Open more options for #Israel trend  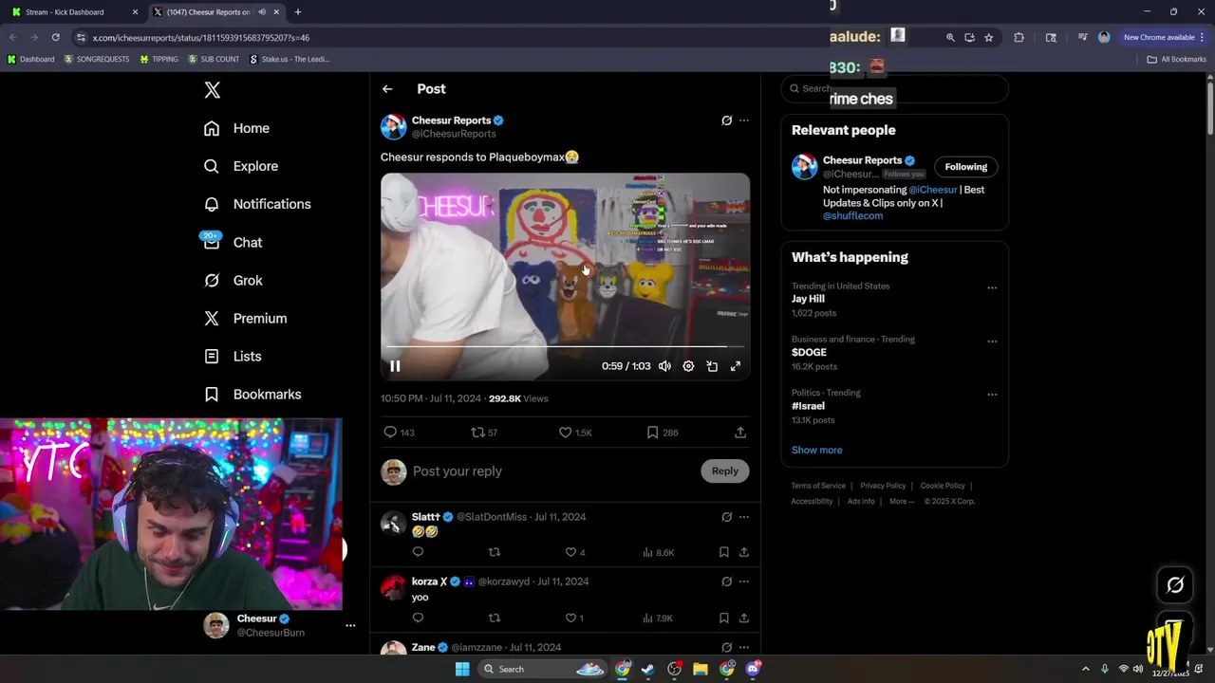point(992,394)
